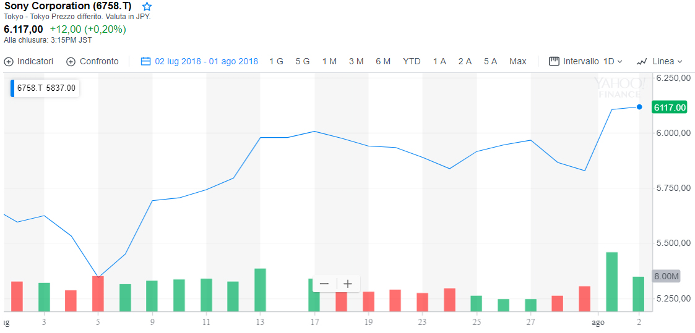695x333 pixels.
Task: Zoom out chart with minus button
Action: point(324,284)
